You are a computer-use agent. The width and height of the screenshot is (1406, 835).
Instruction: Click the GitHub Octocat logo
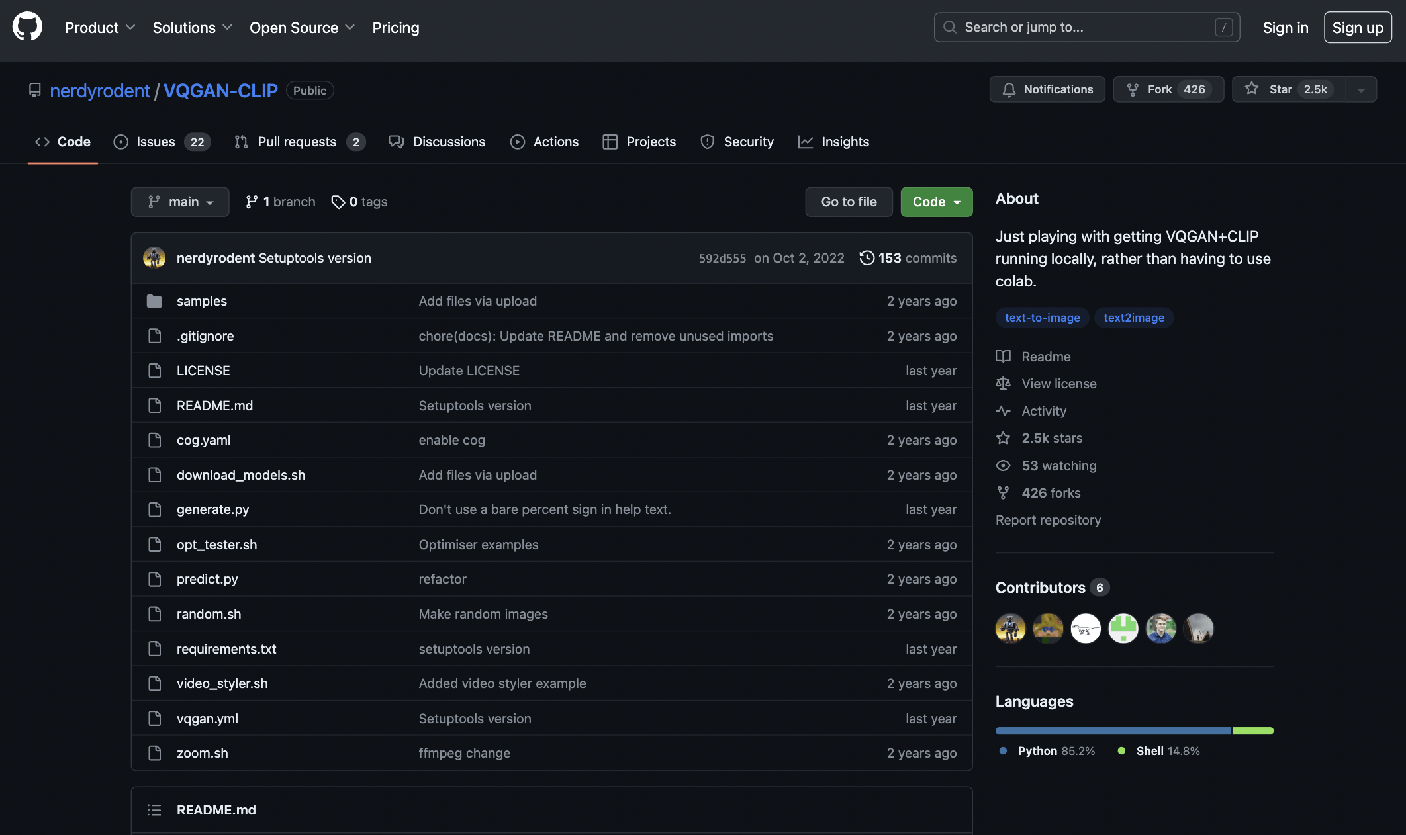(x=27, y=27)
